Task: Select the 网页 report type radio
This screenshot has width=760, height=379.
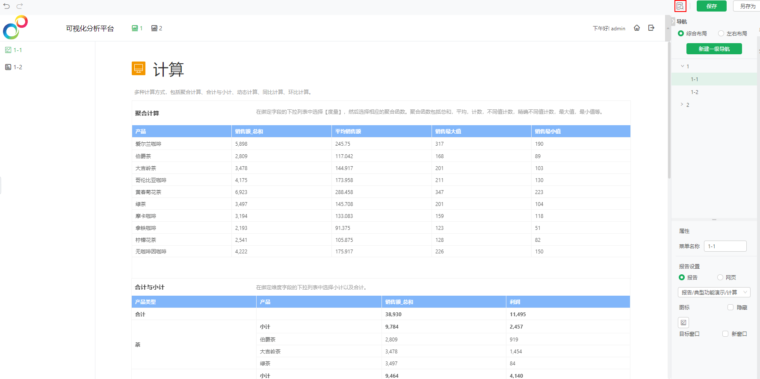Action: click(x=720, y=277)
